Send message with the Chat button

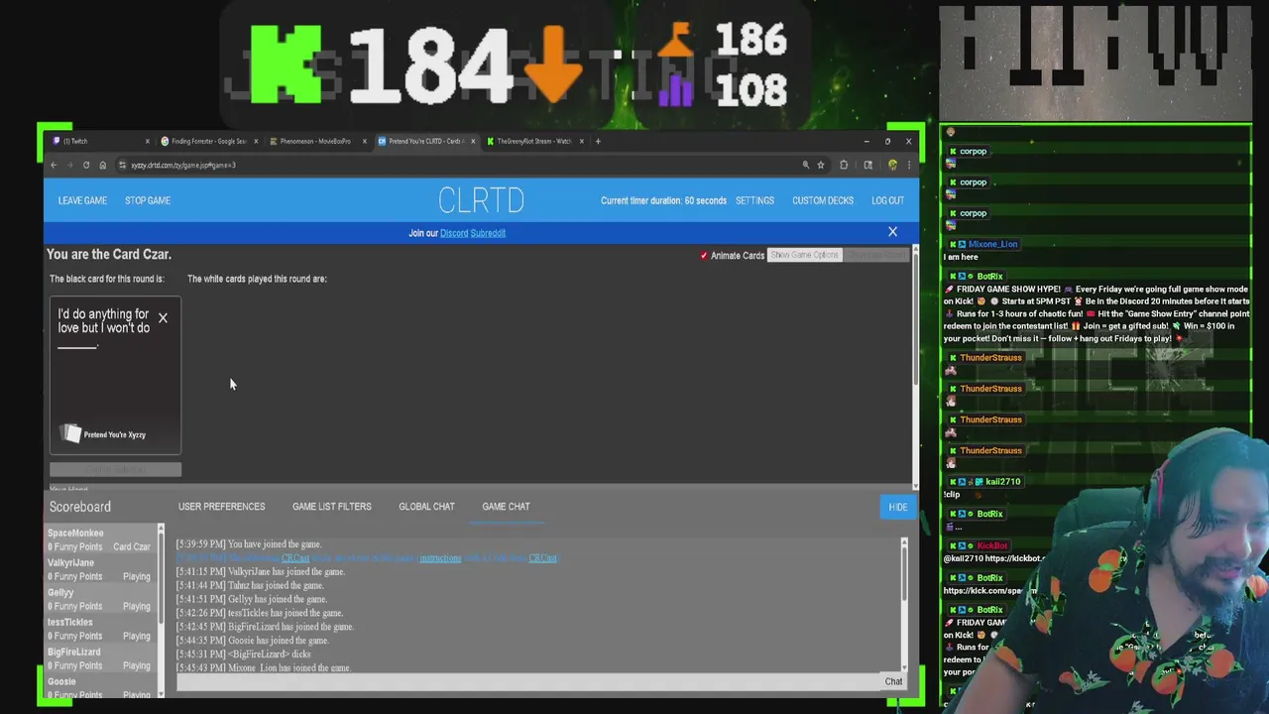tap(893, 681)
